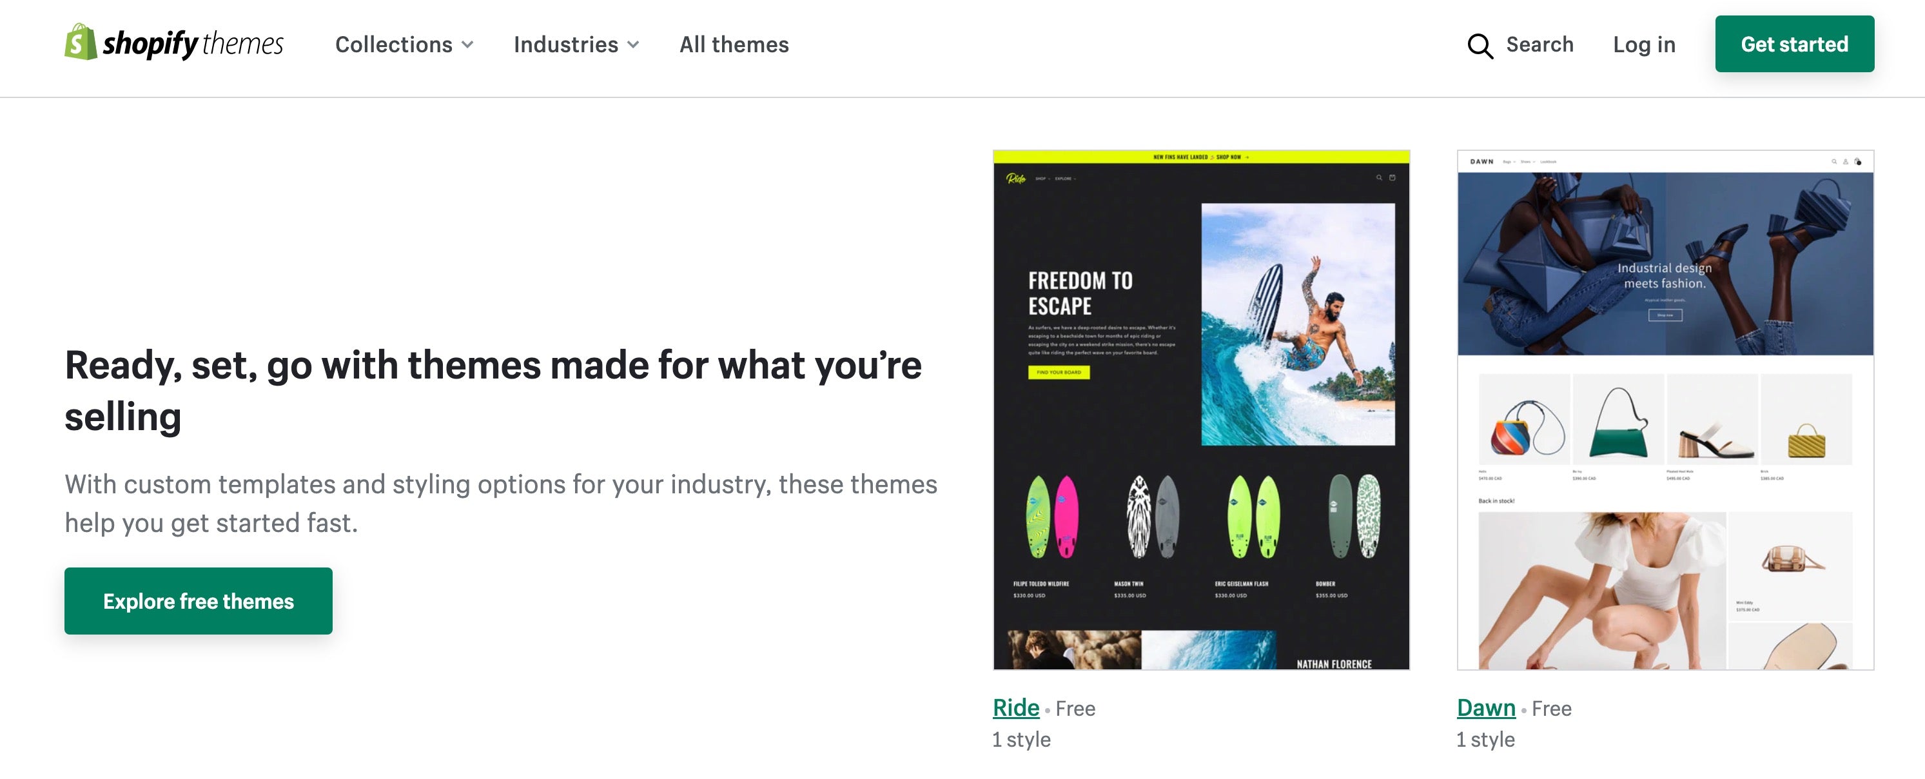Expand the Bags menu in the Dawn preview
1925x779 pixels.
click(x=1509, y=161)
